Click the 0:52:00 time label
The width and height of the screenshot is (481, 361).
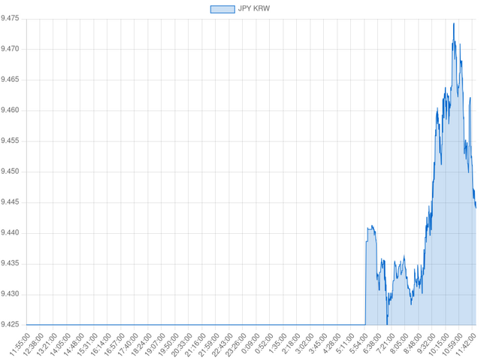[x=264, y=344]
